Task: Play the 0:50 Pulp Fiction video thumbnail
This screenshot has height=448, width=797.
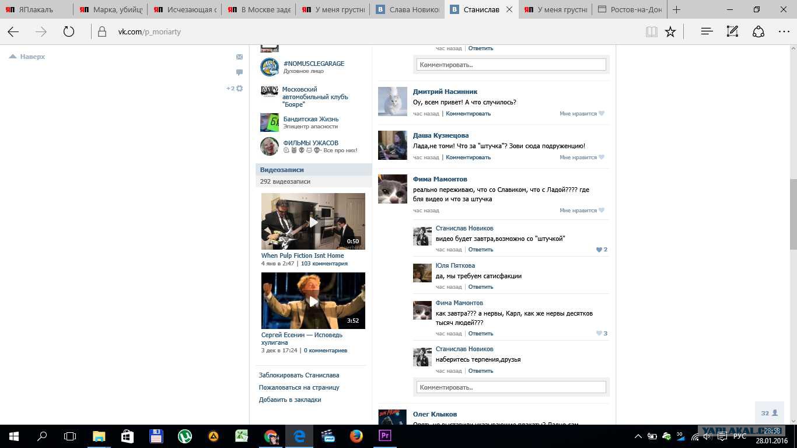Action: [313, 221]
